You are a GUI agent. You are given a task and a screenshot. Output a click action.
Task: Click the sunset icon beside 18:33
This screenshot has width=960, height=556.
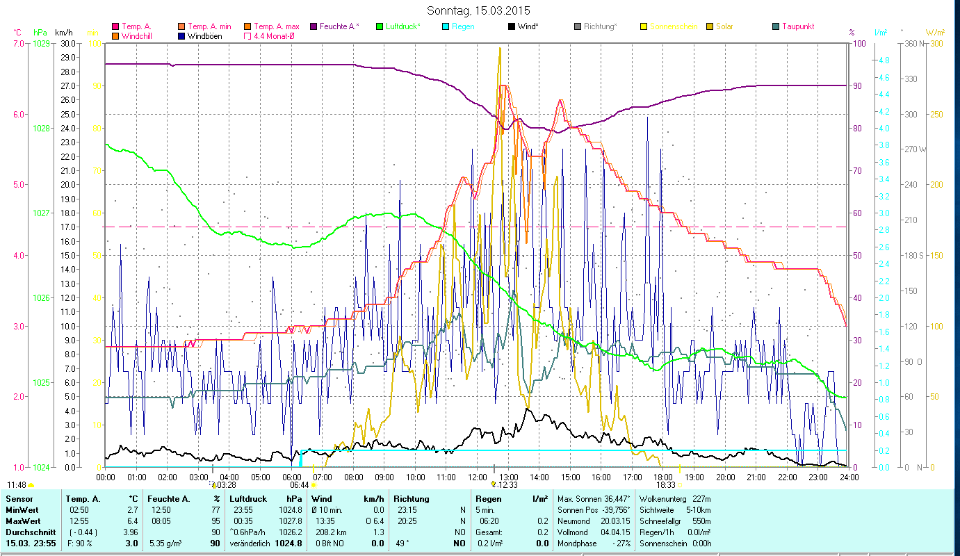[x=680, y=485]
